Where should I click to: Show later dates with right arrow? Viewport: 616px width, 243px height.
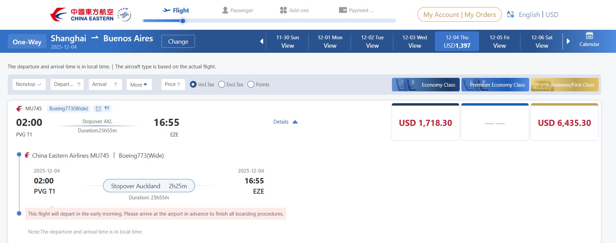[x=568, y=41]
